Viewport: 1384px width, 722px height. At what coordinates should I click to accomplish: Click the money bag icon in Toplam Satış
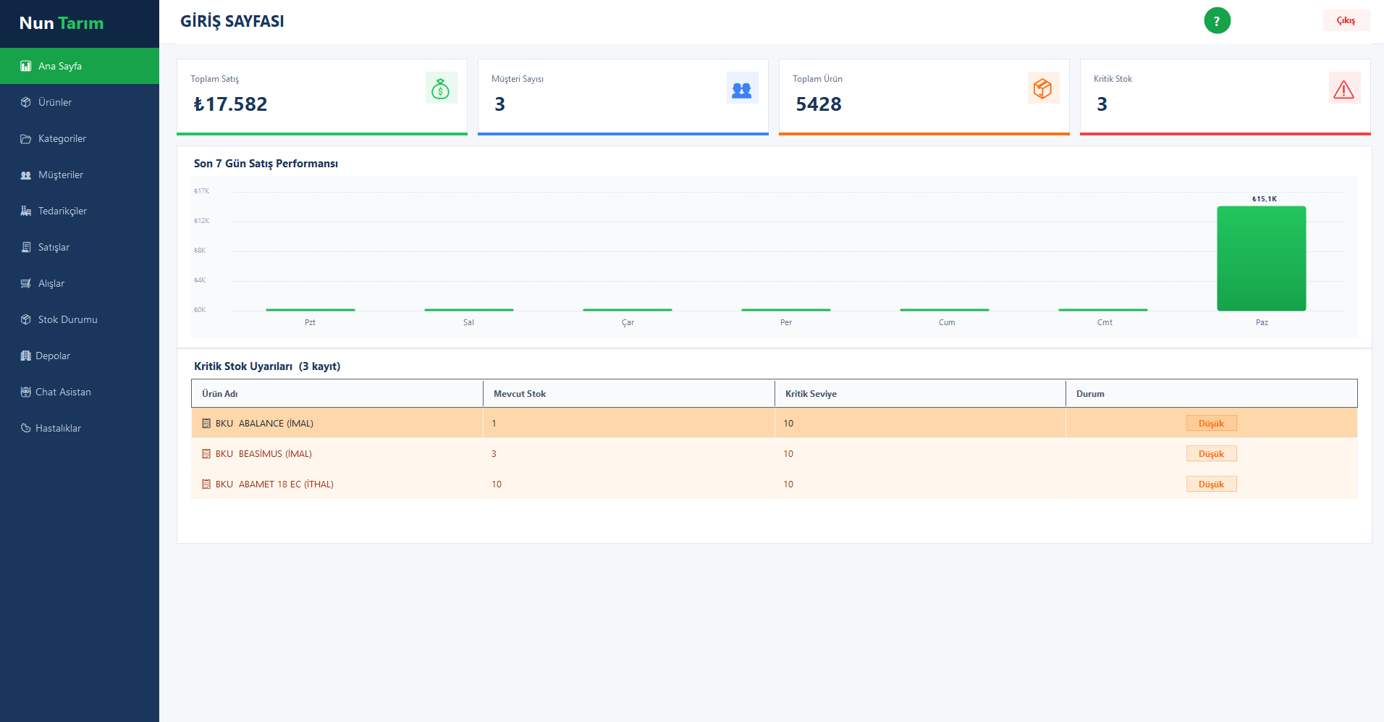pos(441,88)
